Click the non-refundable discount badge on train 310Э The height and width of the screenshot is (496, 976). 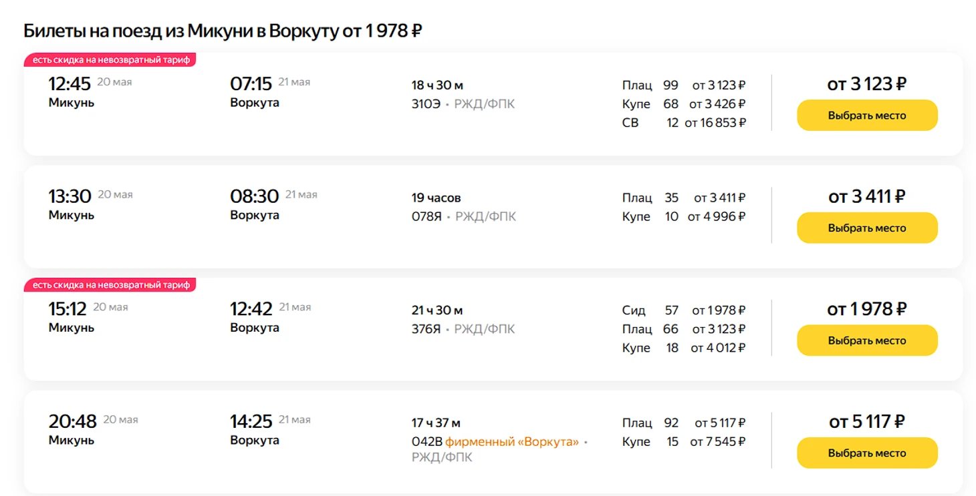(111, 60)
